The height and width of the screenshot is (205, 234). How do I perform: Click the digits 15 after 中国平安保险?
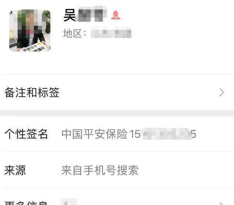135,134
